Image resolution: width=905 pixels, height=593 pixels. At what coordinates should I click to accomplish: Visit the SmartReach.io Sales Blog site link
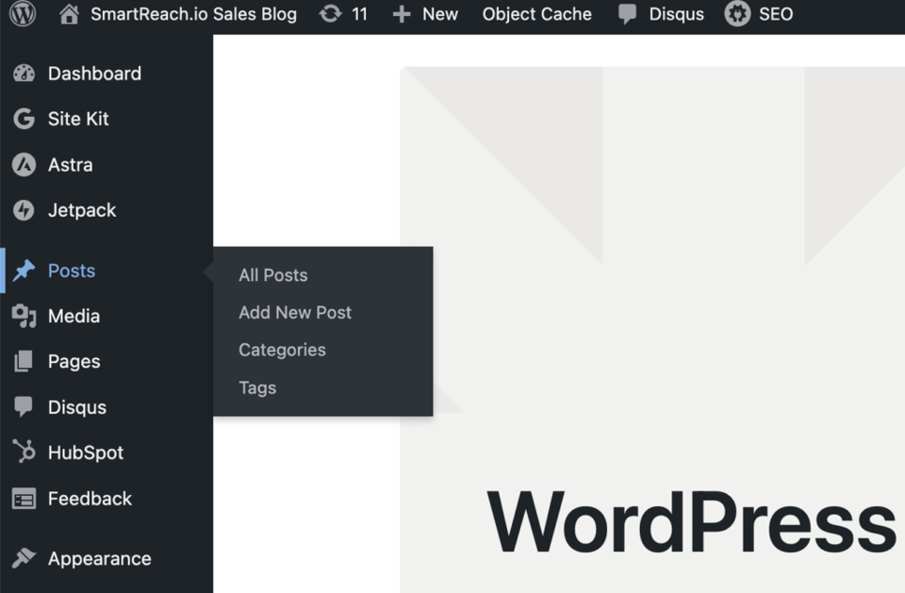193,14
